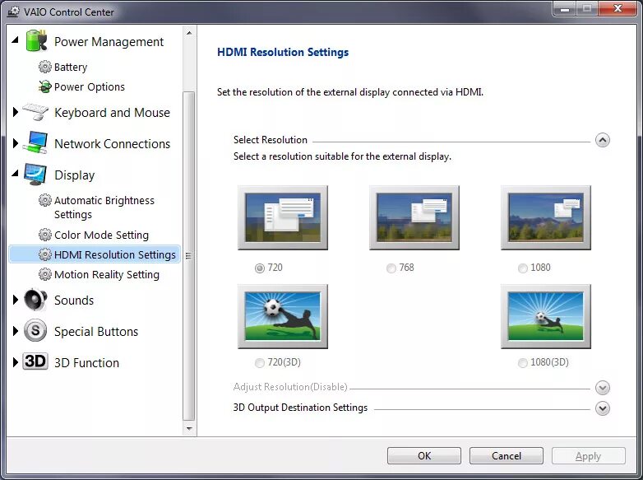Click the Keyboard and Mouse icon
Image resolution: width=643 pixels, height=480 pixels.
(x=35, y=112)
